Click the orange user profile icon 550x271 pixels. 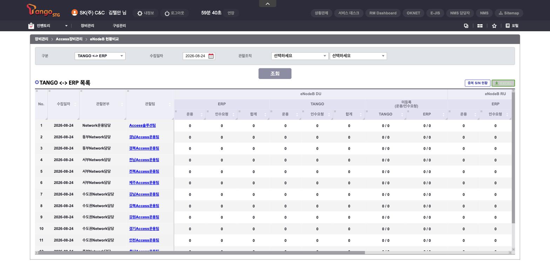coord(74,13)
